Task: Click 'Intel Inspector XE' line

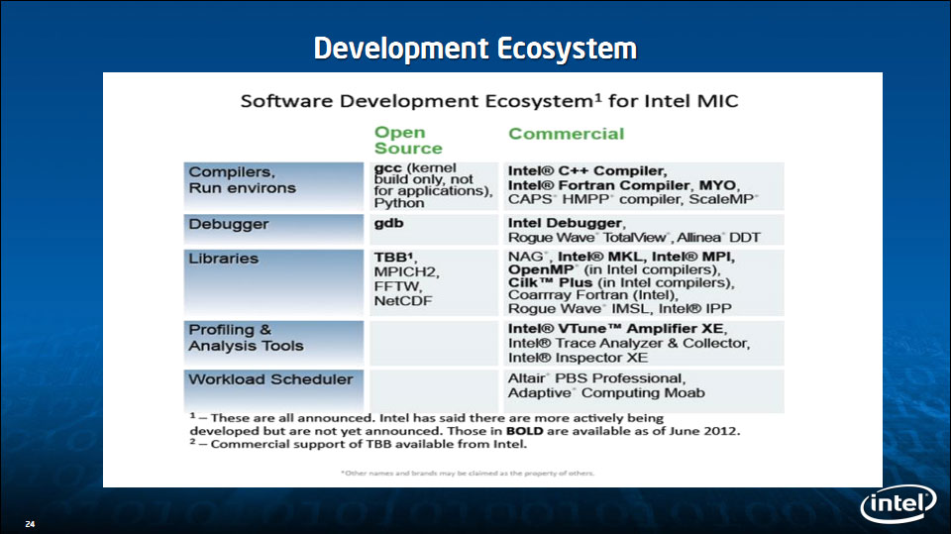Action: coord(578,358)
